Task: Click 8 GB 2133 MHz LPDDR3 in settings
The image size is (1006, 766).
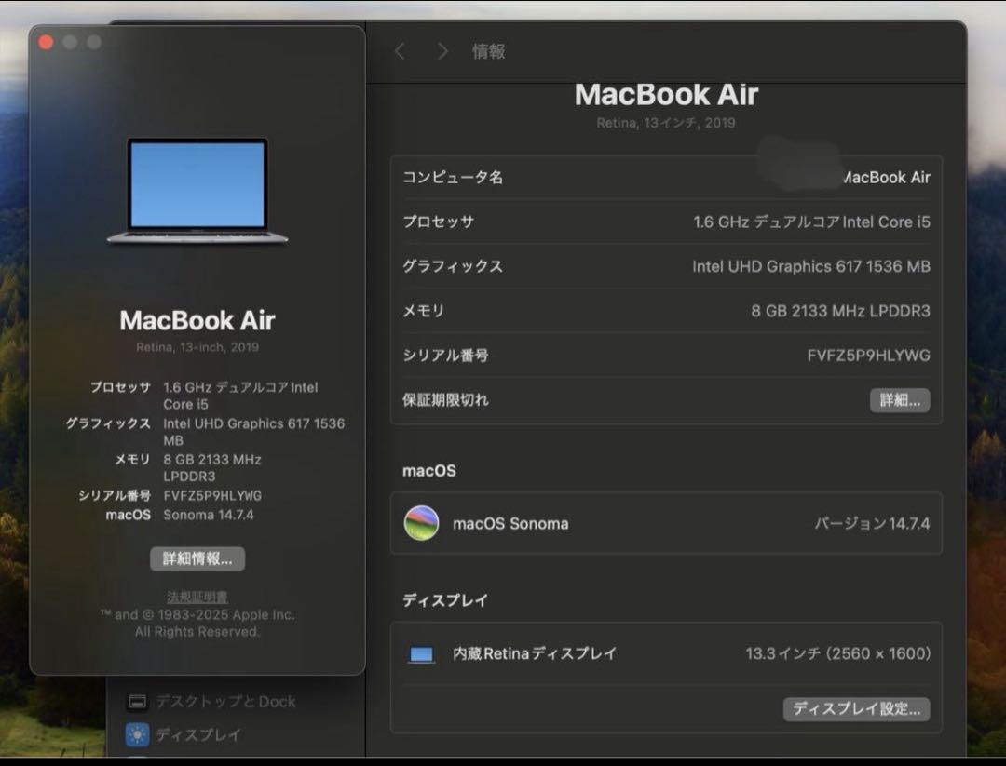Action: pyautogui.click(x=840, y=311)
